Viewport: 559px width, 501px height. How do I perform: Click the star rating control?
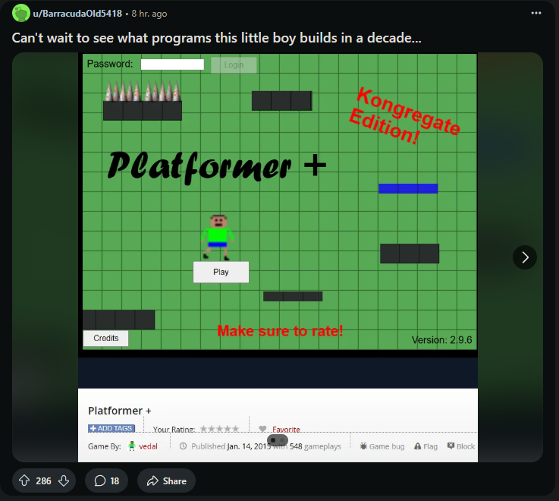(x=220, y=429)
